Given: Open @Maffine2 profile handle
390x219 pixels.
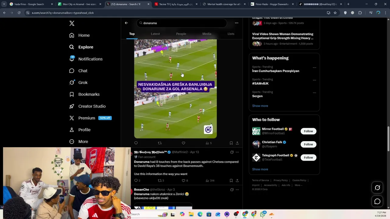Looking at the screenshot, I should click(179, 152).
